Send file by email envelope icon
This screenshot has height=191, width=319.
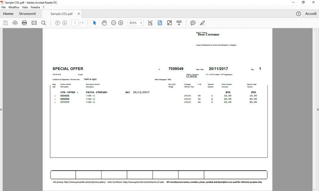34,23
